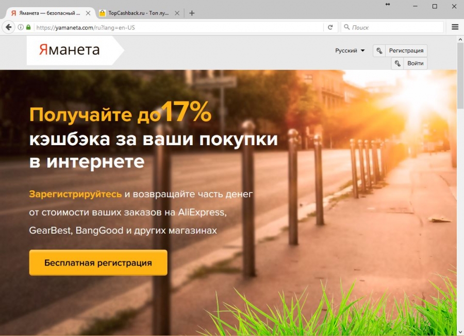Click the key icon beside Войти
This screenshot has width=464, height=336.
[397, 63]
